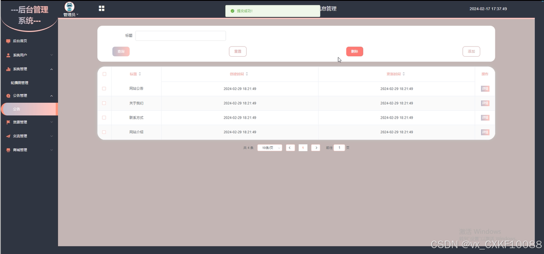Click page number 1 button
This screenshot has width=544, height=254.
point(303,148)
